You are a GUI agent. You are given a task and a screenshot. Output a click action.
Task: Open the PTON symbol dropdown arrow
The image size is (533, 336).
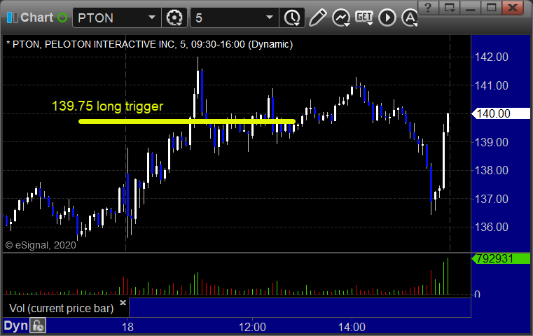(151, 17)
